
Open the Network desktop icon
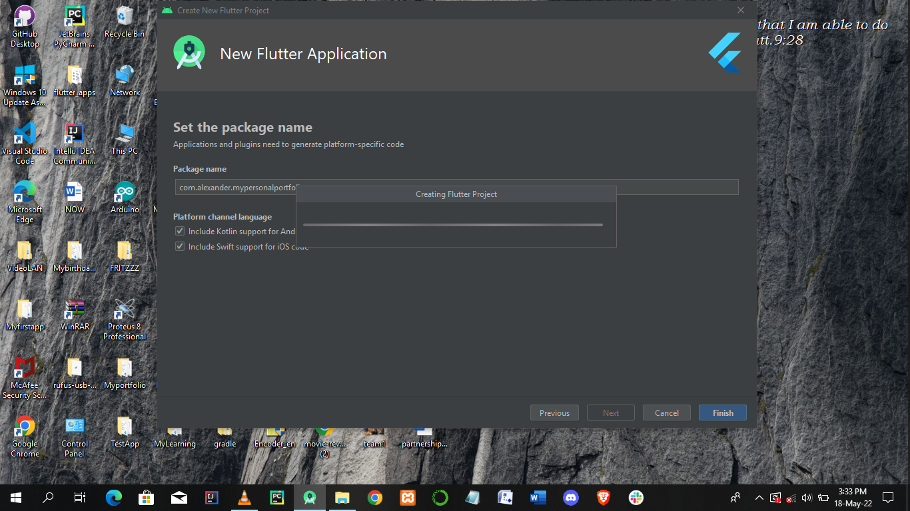(125, 81)
